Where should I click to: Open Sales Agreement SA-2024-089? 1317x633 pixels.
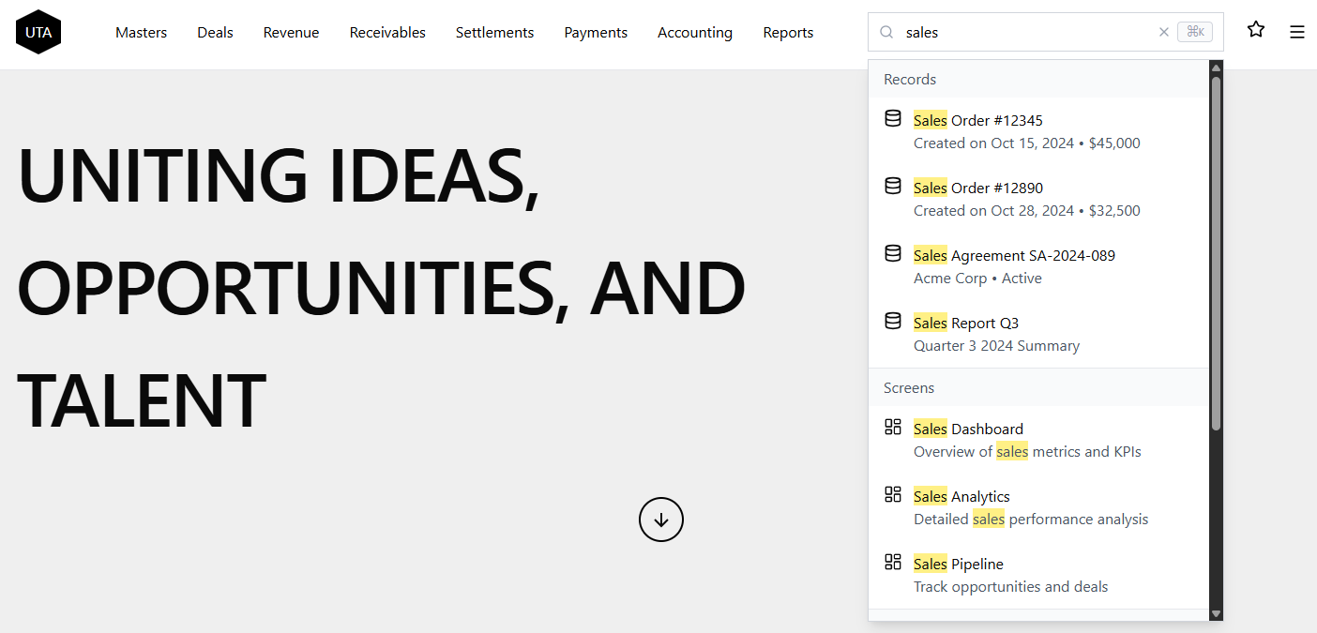click(1014, 255)
